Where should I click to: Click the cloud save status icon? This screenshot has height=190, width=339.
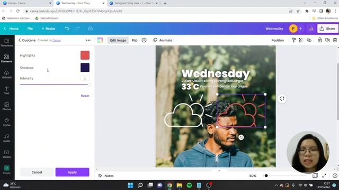click(x=90, y=28)
